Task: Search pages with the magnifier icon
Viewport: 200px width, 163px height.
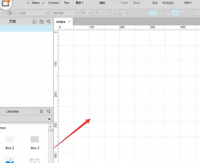Action: pyautogui.click(x=49, y=22)
